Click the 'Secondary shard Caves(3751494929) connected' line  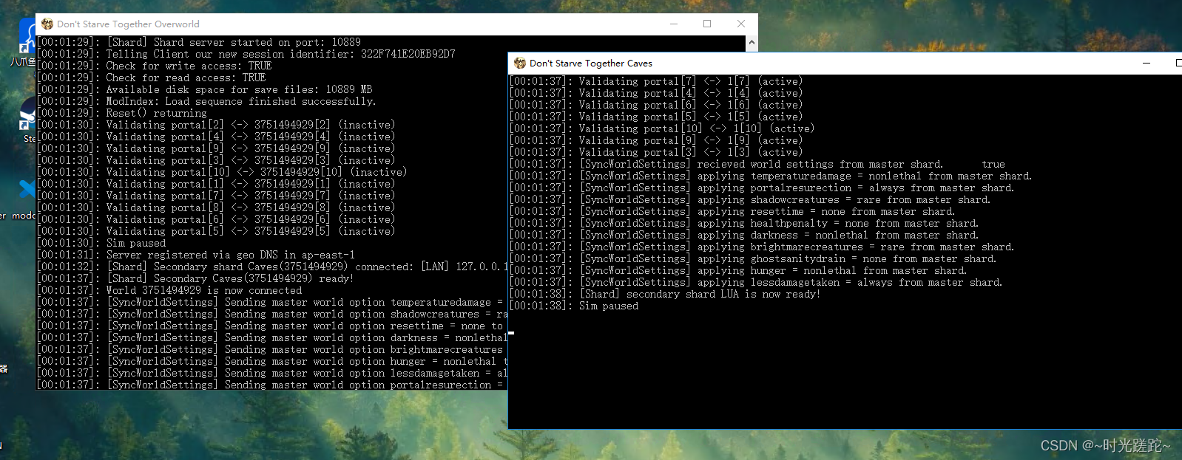point(272,267)
